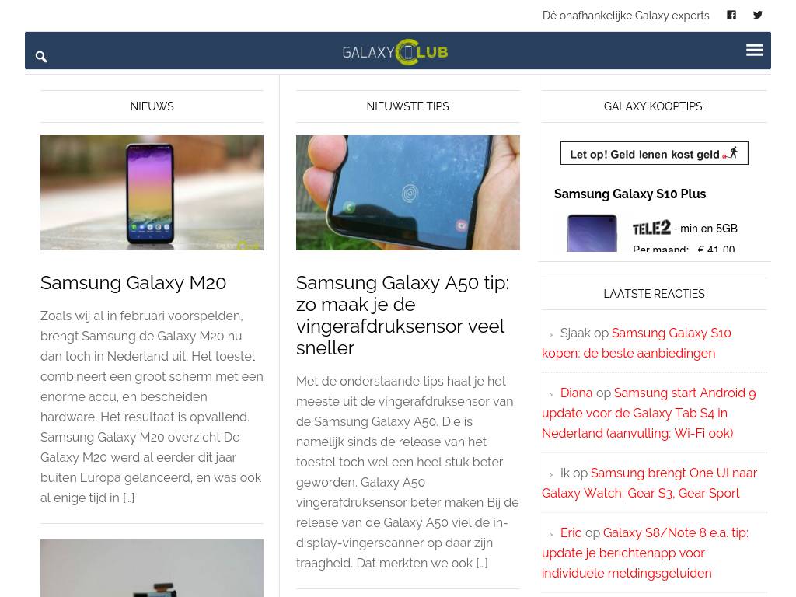Viewport: 796px width, 597px height.
Task: Open the Twitter bird icon
Action: (757, 15)
